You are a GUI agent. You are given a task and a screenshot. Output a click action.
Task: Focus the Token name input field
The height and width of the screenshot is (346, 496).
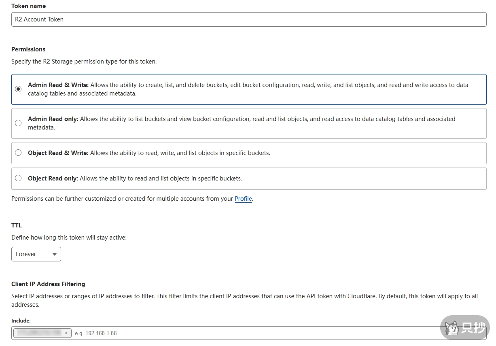pos(248,19)
